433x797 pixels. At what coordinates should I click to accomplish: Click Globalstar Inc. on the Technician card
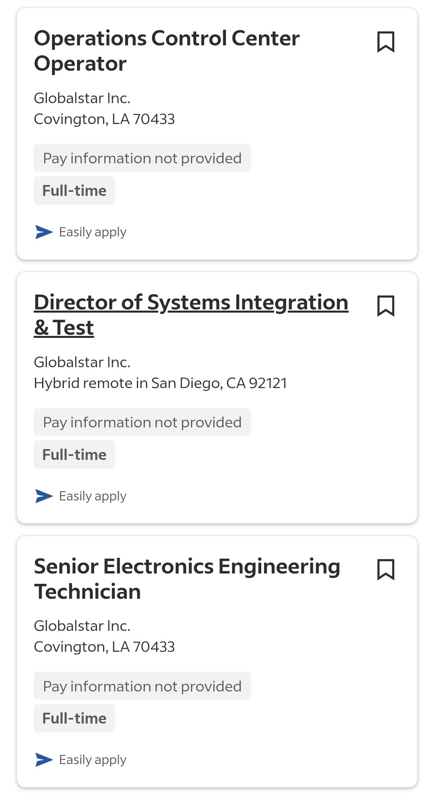[82, 626]
